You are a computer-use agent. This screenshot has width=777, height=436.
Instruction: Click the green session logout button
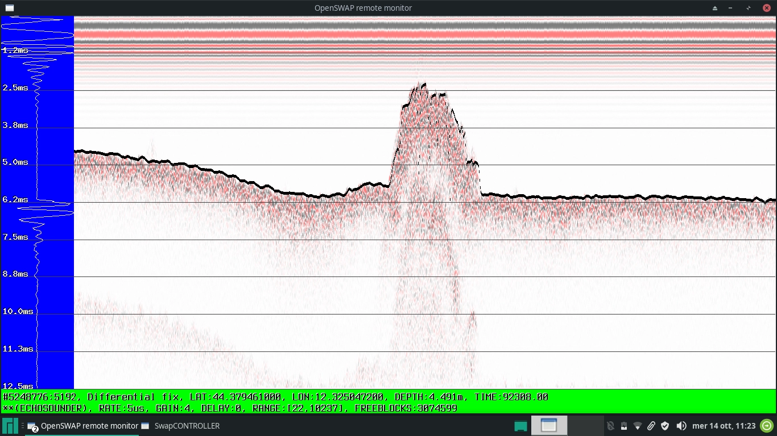(x=767, y=426)
